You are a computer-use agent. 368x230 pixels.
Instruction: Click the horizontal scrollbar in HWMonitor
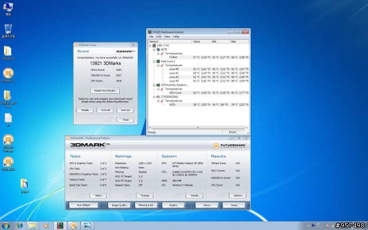[x=198, y=128]
